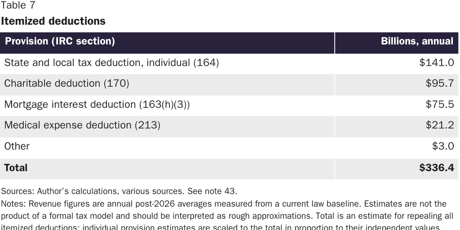
Task: Select the State and local tax deduction row label
Action: pyautogui.click(x=111, y=63)
